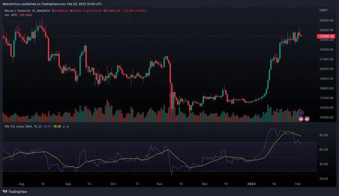Click the 16 date label on time axis
339x196 pixels.
(x=274, y=184)
